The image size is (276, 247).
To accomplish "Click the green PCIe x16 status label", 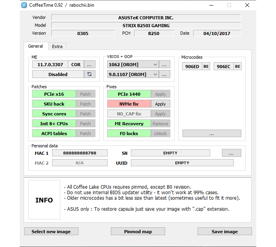I will tap(54, 94).
